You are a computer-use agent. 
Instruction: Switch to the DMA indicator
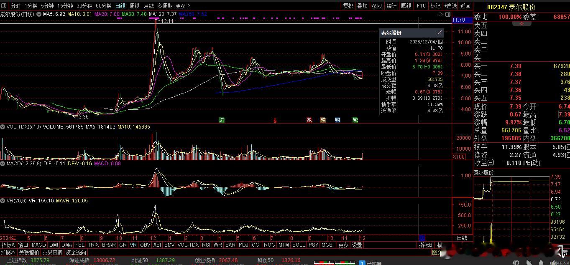tap(67, 245)
